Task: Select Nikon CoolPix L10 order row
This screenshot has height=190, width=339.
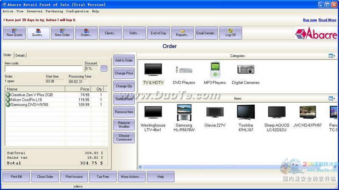Action: click(x=56, y=100)
